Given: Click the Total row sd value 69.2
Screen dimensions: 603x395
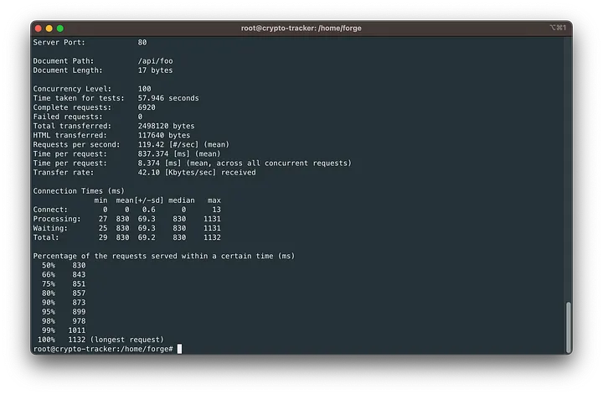Looking at the screenshot, I should [x=147, y=237].
